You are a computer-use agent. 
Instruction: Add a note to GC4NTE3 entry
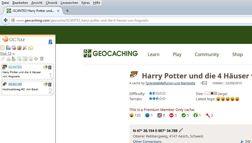point(45,67)
